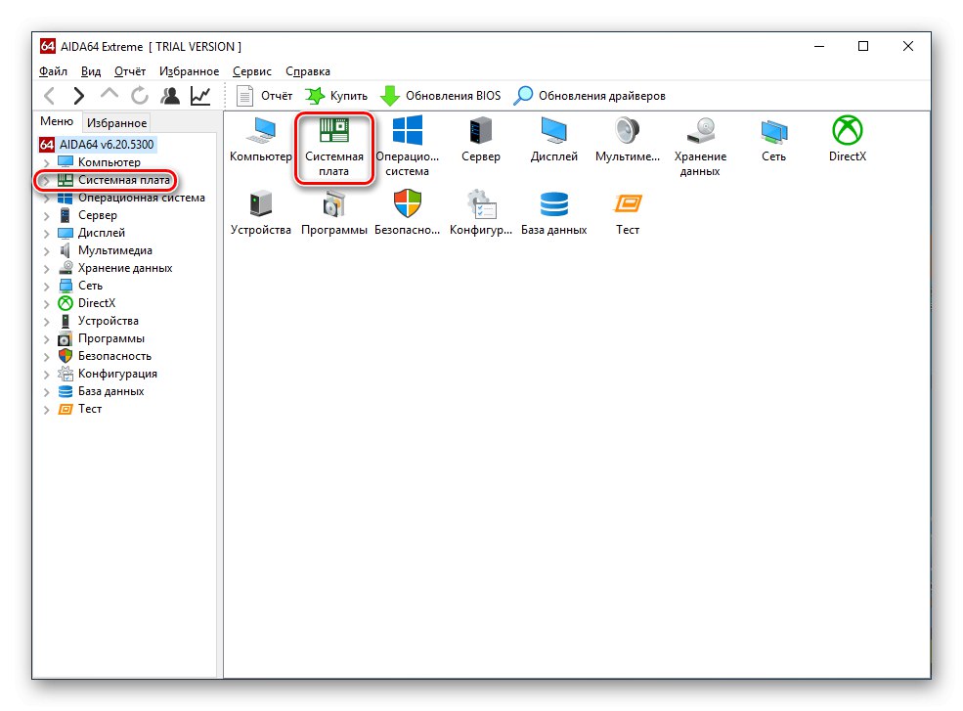Image resolution: width=963 pixels, height=711 pixels.
Task: Select Программы in the left tree
Action: (111, 338)
